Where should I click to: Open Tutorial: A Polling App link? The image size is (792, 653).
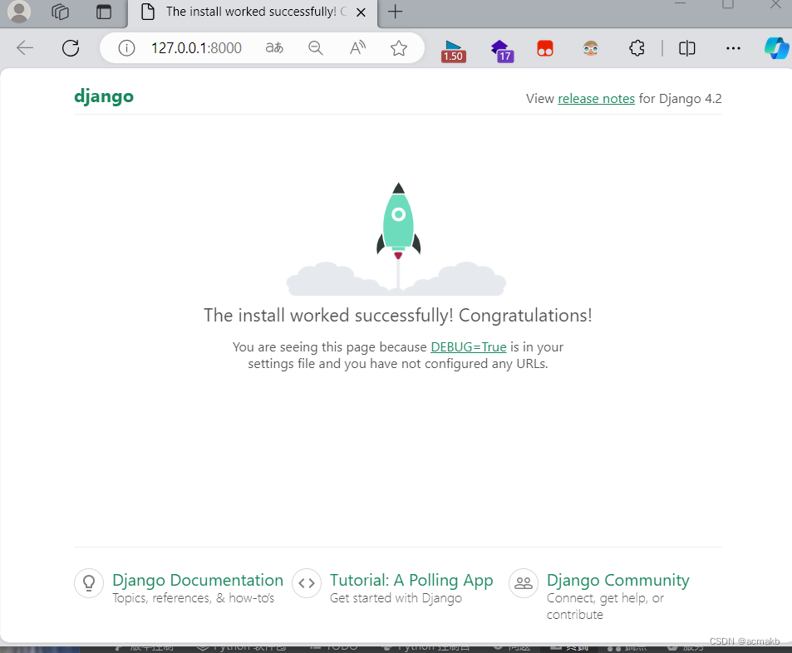click(411, 580)
